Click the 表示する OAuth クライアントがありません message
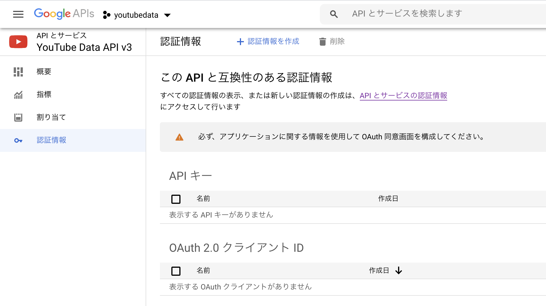This screenshot has height=306, width=546. click(240, 287)
